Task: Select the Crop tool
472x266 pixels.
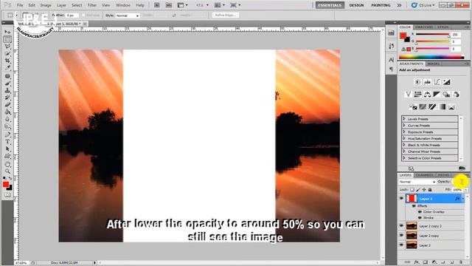Action: tap(7, 61)
